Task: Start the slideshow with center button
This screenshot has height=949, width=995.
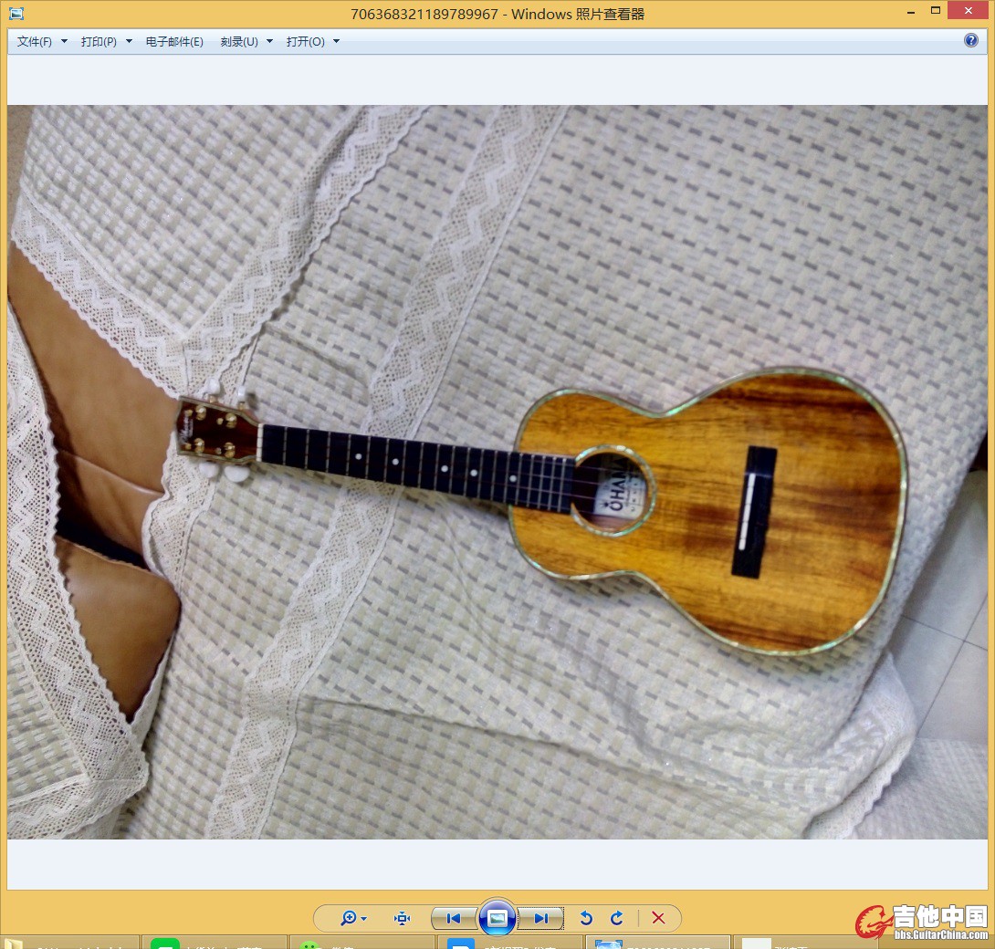Action: (x=497, y=918)
